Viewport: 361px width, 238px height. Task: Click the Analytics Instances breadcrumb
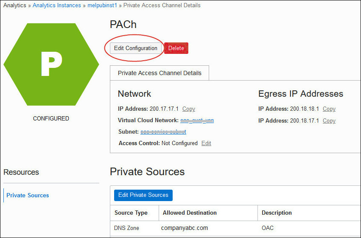[x=57, y=6]
